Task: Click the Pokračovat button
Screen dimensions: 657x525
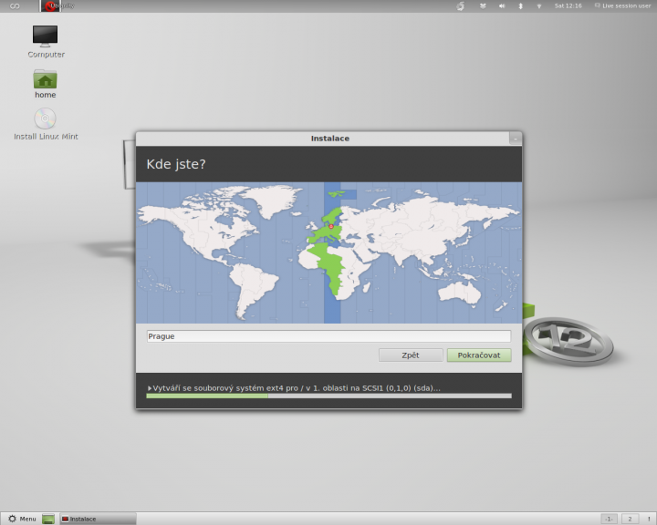Action: (x=479, y=355)
